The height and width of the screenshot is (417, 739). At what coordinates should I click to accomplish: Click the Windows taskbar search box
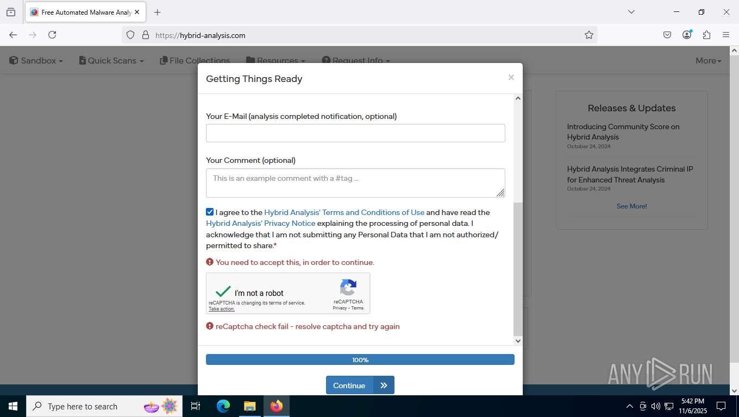(x=103, y=406)
